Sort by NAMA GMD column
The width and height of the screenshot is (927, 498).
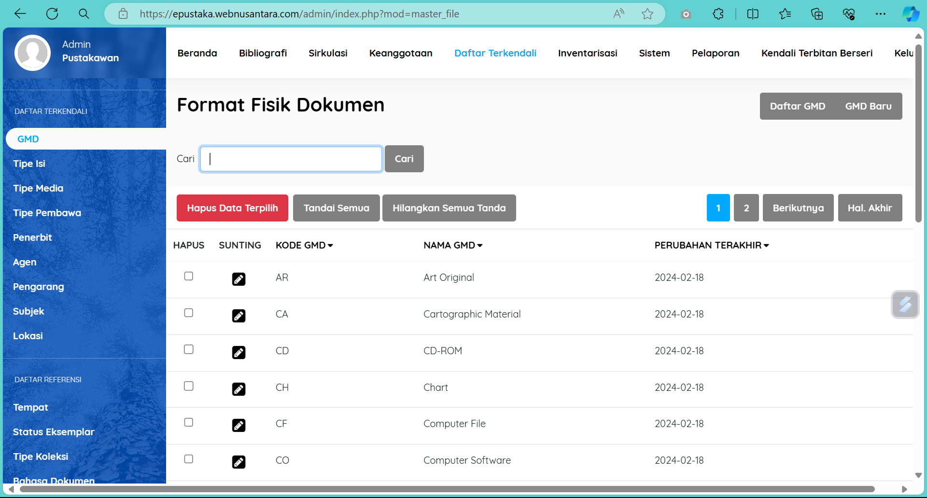pyautogui.click(x=453, y=245)
